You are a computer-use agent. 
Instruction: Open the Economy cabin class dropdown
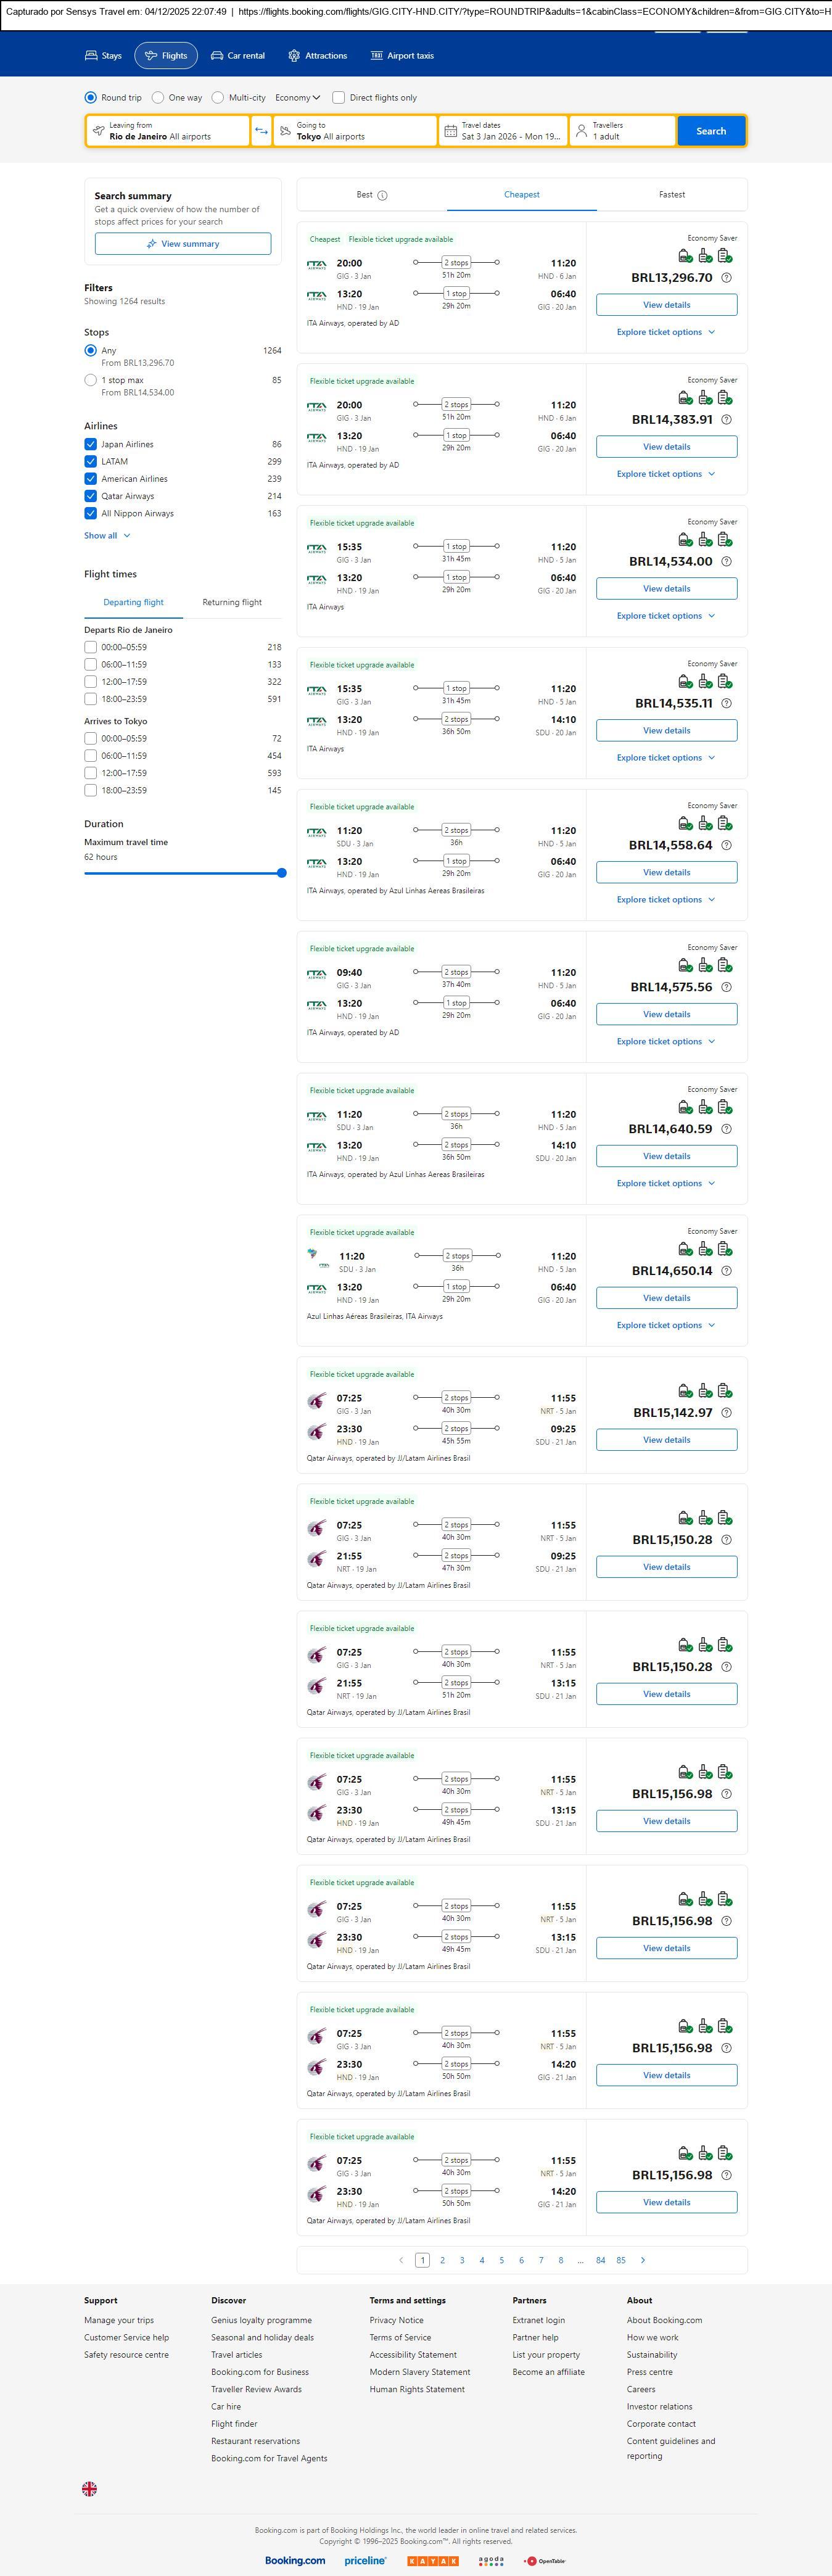[x=297, y=98]
